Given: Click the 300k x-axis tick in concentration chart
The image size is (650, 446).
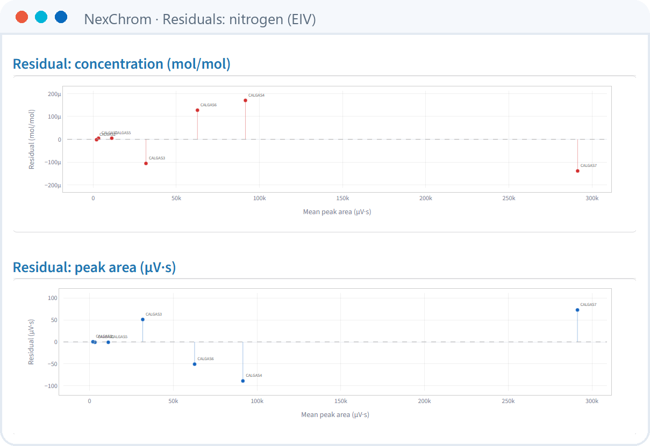Looking at the screenshot, I should pos(592,198).
